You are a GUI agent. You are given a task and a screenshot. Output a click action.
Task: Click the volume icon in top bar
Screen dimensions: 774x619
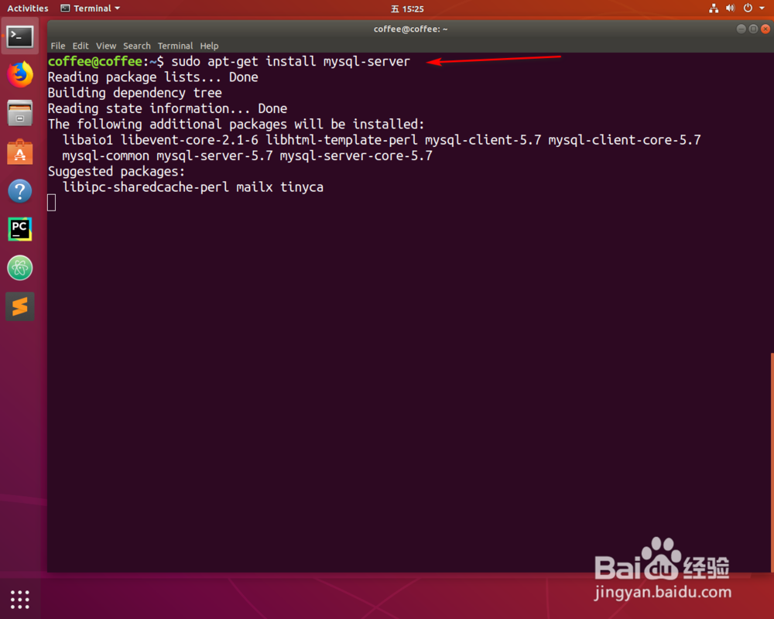click(x=730, y=9)
